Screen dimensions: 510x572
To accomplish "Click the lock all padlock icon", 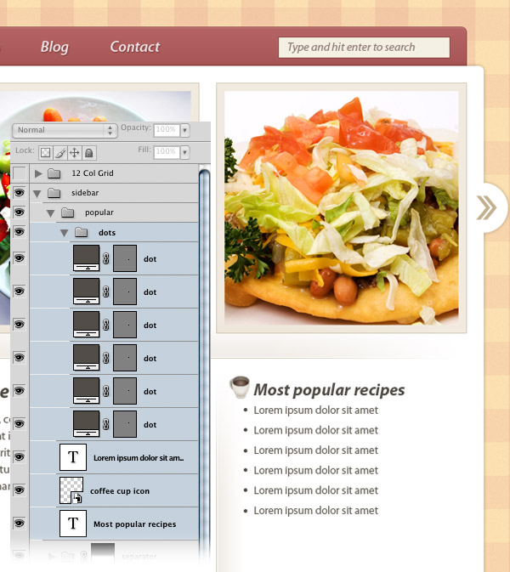I will 88,152.
